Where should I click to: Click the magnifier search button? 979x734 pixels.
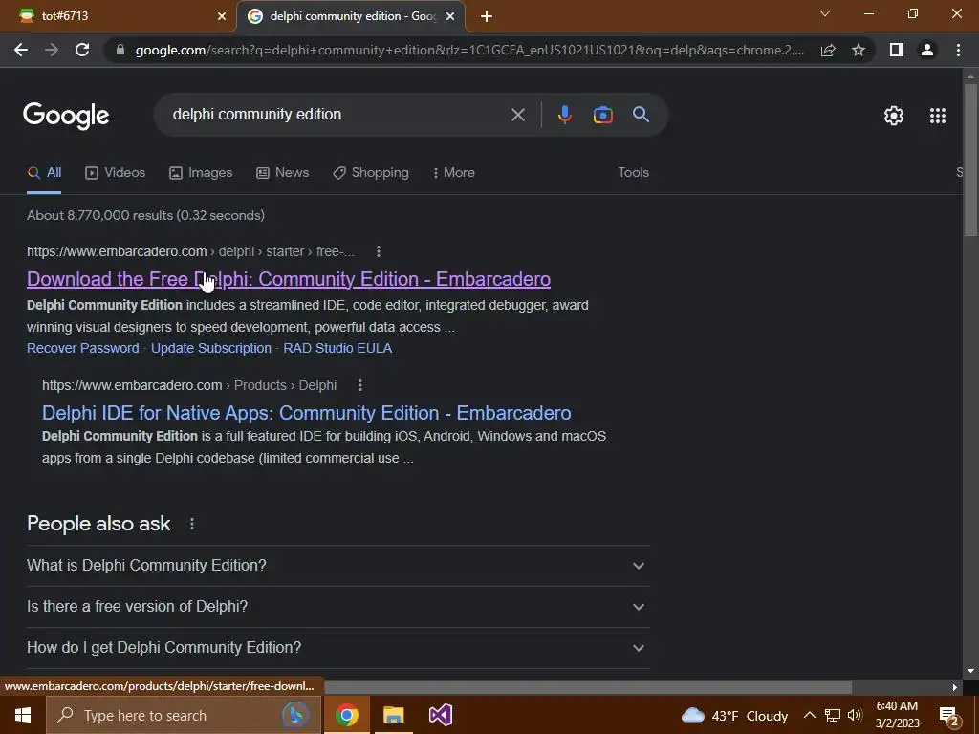(641, 115)
